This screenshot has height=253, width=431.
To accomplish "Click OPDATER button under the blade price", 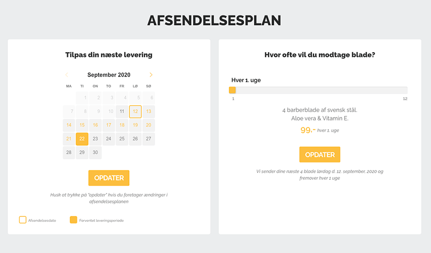I will pos(320,154).
